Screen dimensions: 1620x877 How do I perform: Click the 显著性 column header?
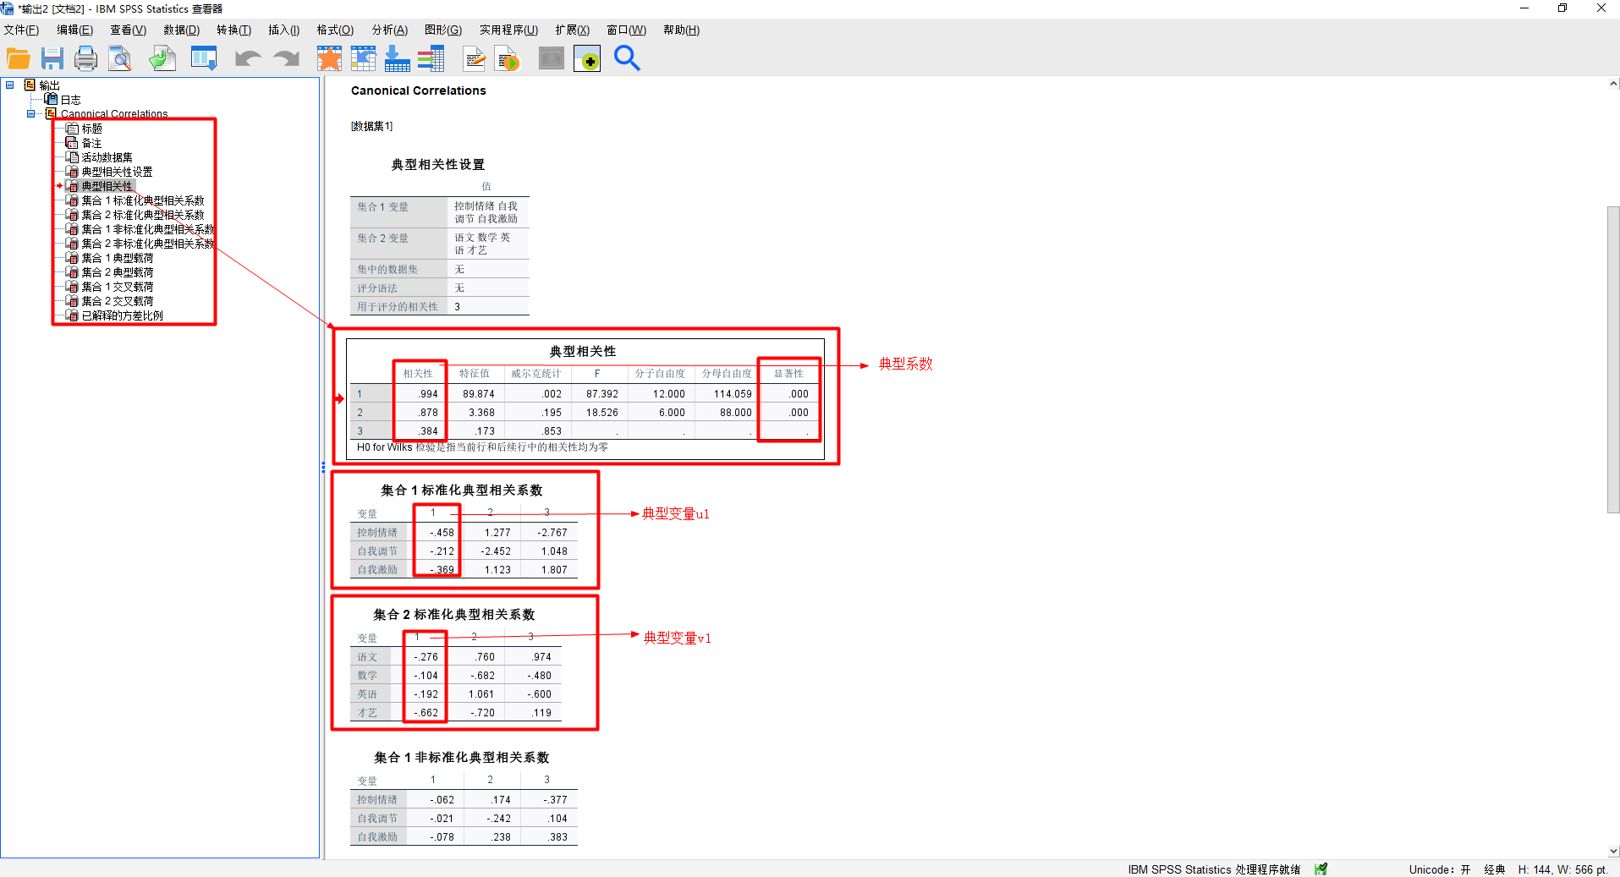click(788, 374)
